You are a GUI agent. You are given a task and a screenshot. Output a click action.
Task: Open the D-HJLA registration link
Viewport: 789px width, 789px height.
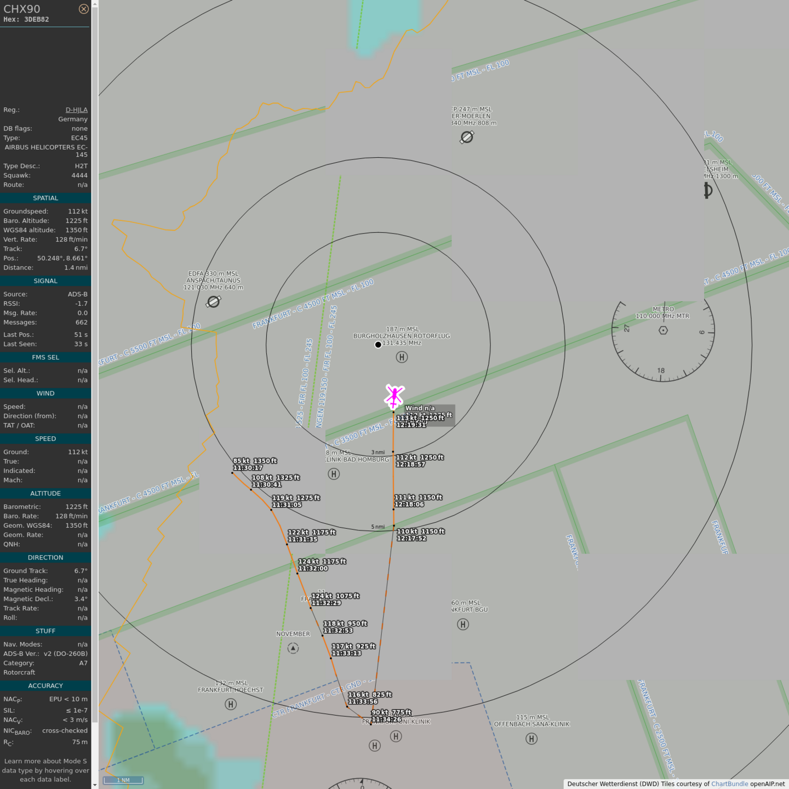[x=76, y=110]
